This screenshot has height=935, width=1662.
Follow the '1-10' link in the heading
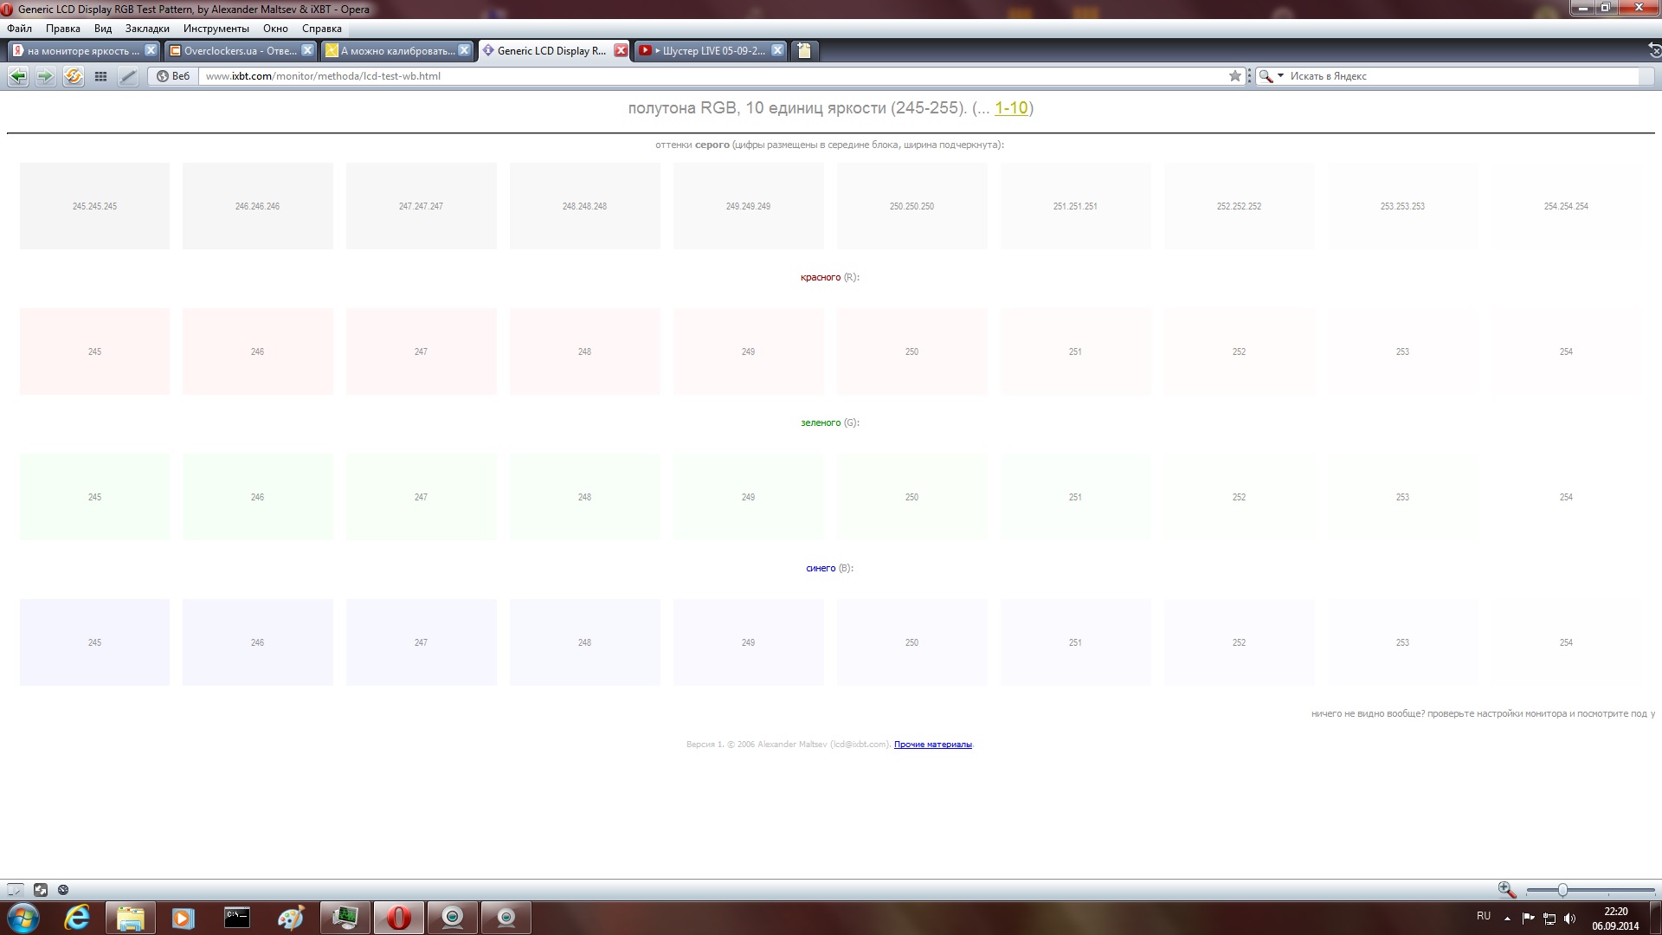click(1011, 108)
